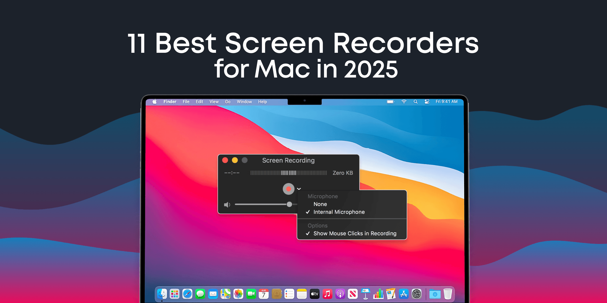
Task: Open the Downloads folder in the dock
Action: click(x=435, y=294)
